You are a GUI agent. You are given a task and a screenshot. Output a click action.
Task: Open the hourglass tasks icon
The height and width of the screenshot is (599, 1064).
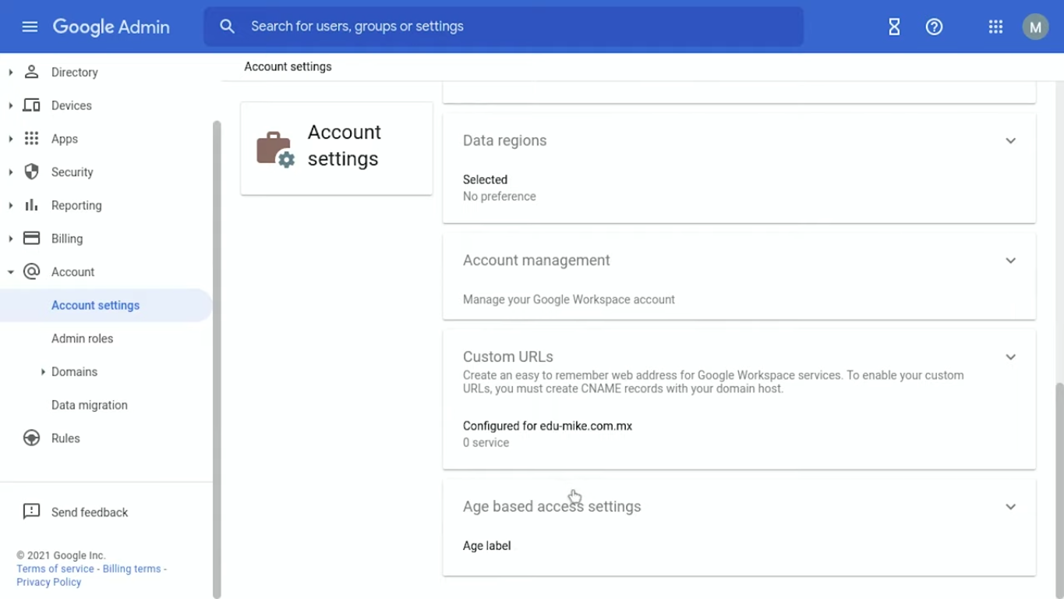click(x=894, y=27)
